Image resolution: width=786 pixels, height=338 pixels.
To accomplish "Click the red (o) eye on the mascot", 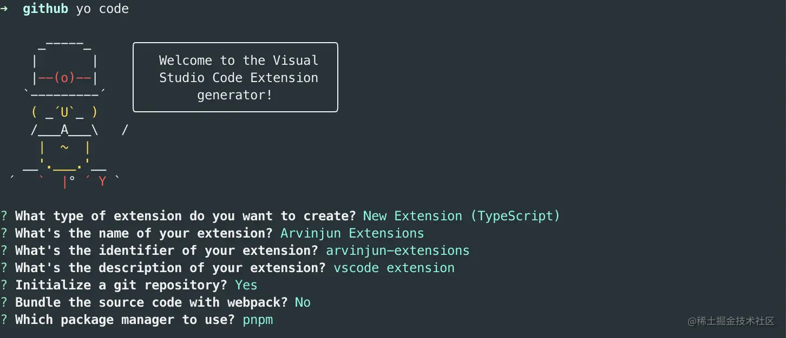I will pyautogui.click(x=64, y=78).
